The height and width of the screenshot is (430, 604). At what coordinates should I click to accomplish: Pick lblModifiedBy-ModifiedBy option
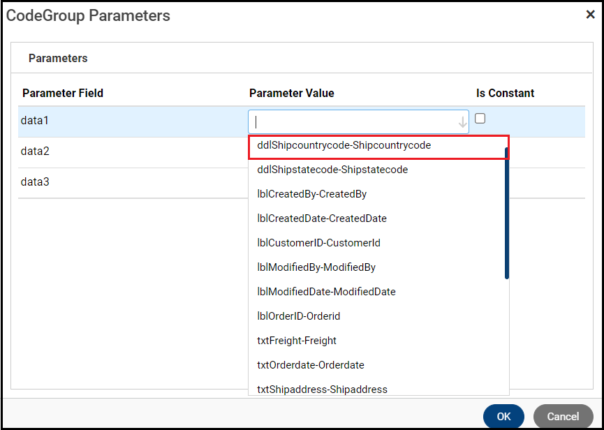[316, 267]
